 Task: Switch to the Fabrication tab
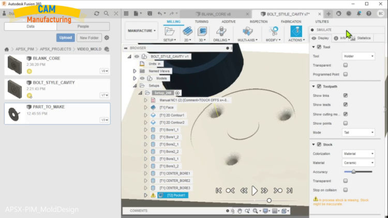pyautogui.click(x=291, y=22)
